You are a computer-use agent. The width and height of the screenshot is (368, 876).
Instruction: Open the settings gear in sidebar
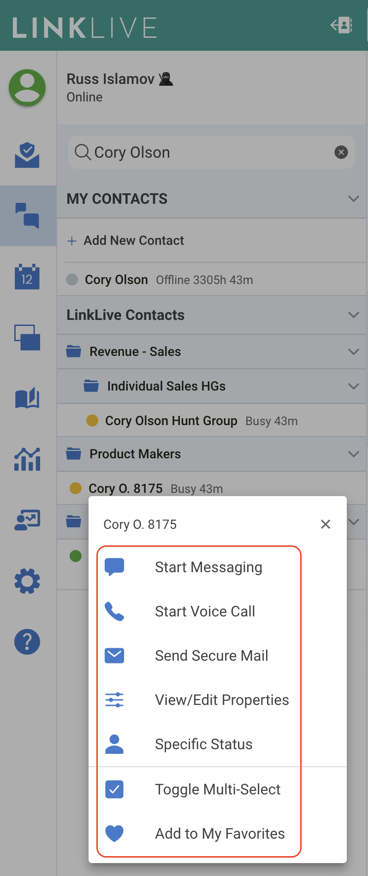(27, 581)
